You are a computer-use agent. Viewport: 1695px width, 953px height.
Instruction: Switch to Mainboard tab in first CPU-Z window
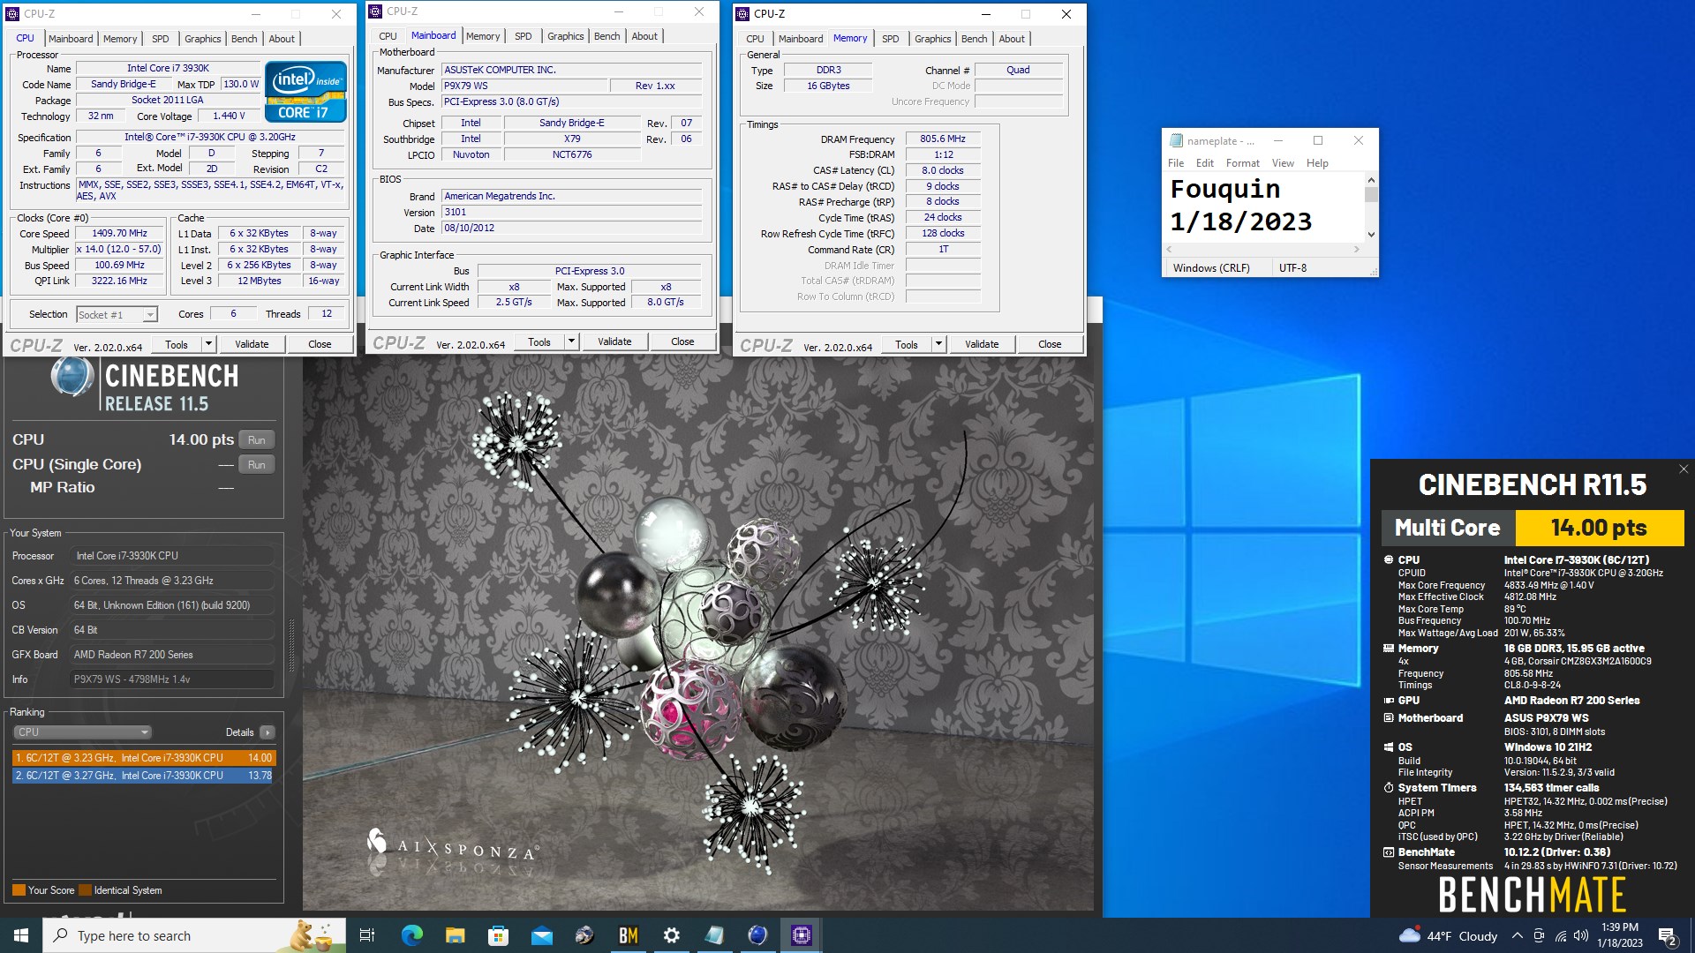[71, 39]
